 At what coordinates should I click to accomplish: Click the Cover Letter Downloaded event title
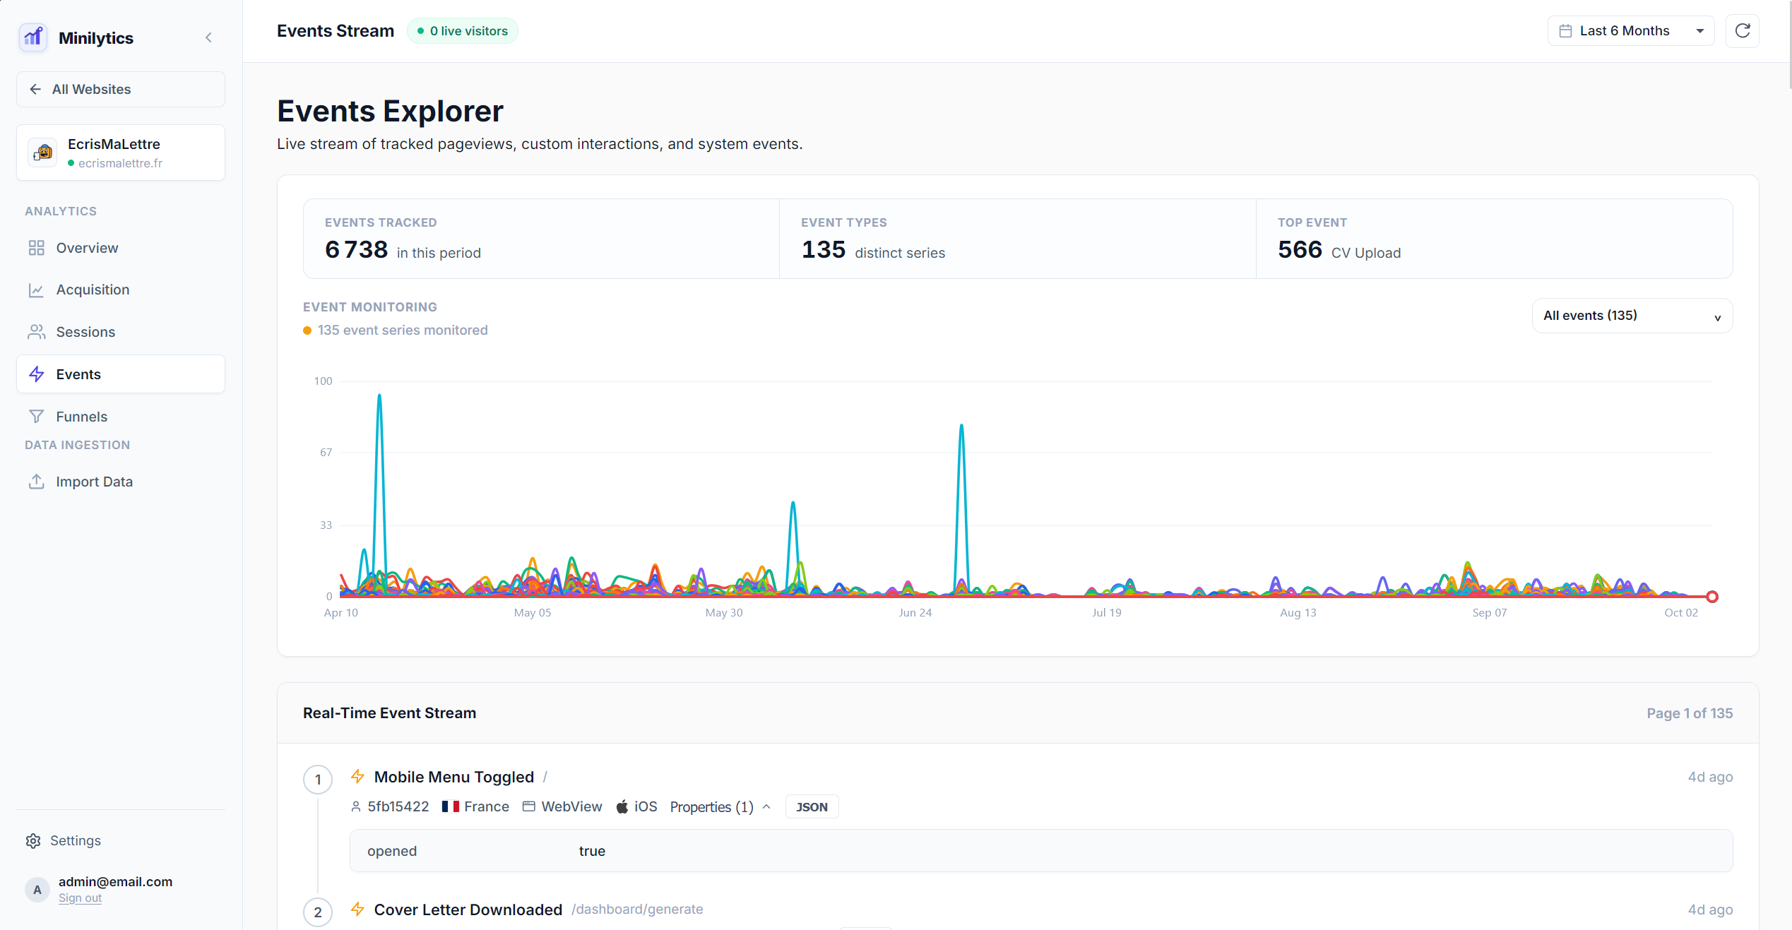tap(468, 910)
